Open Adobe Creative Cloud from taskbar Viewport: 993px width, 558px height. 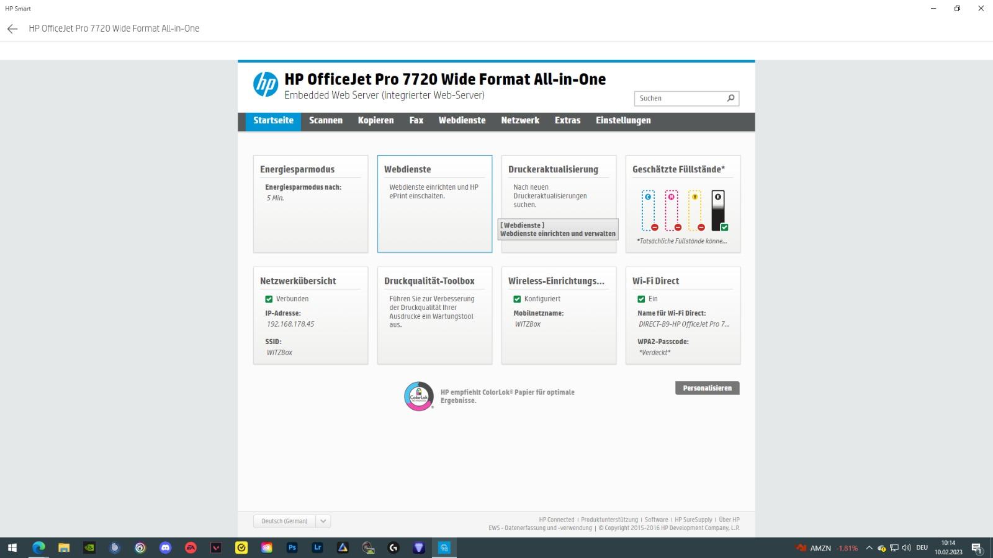[267, 547]
